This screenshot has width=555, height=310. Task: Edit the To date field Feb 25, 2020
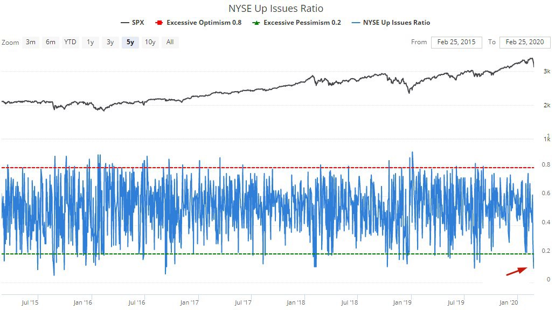(x=525, y=42)
